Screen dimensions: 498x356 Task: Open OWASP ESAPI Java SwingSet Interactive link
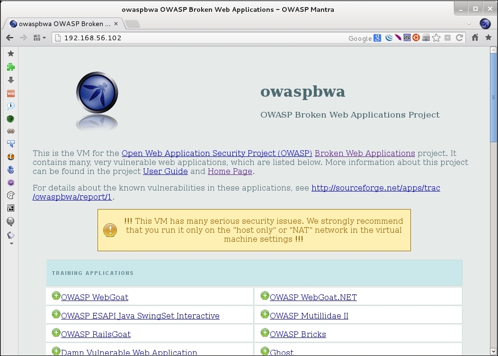[x=140, y=316]
